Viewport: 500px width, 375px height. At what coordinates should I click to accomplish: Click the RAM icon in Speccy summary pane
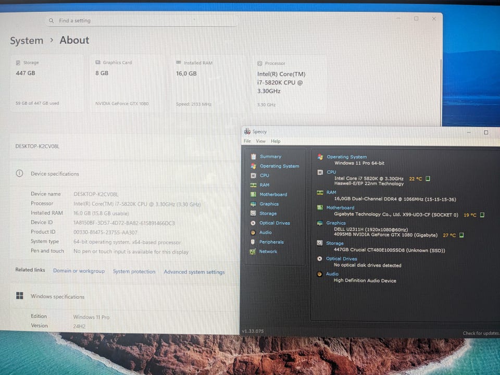click(320, 192)
